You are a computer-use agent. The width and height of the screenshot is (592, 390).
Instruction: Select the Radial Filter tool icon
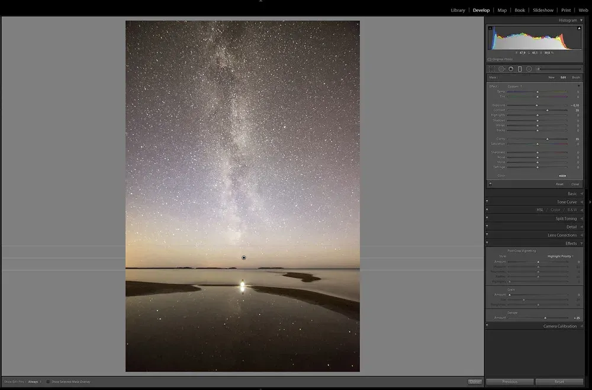pos(529,69)
